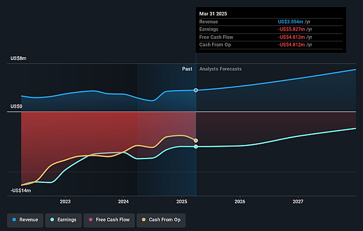Select the teal Earnings data point marker
Image resolution: width=363 pixels, height=231 pixels.
click(196, 147)
